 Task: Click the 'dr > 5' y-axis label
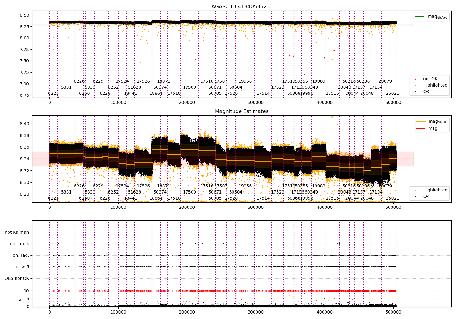coord(22,267)
